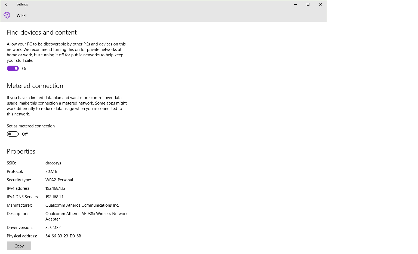Select IPv4 address 192.168.1.12
This screenshot has width=418, height=254.
click(x=55, y=188)
